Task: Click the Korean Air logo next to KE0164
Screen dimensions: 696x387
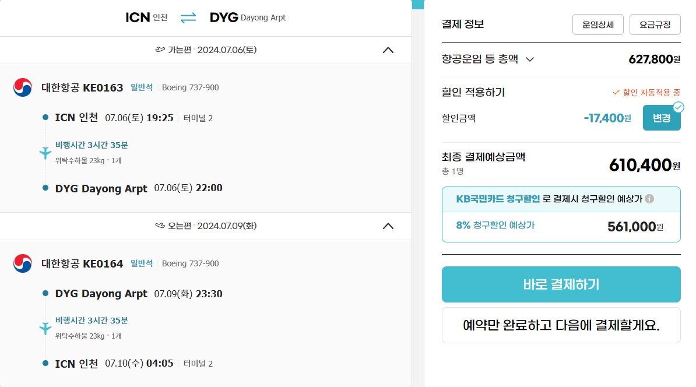Action: point(23,263)
